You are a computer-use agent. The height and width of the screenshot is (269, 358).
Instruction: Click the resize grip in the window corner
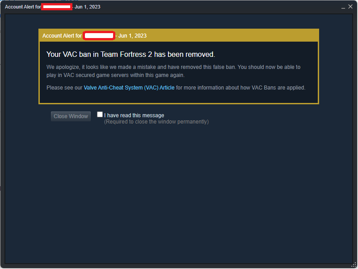(354, 265)
